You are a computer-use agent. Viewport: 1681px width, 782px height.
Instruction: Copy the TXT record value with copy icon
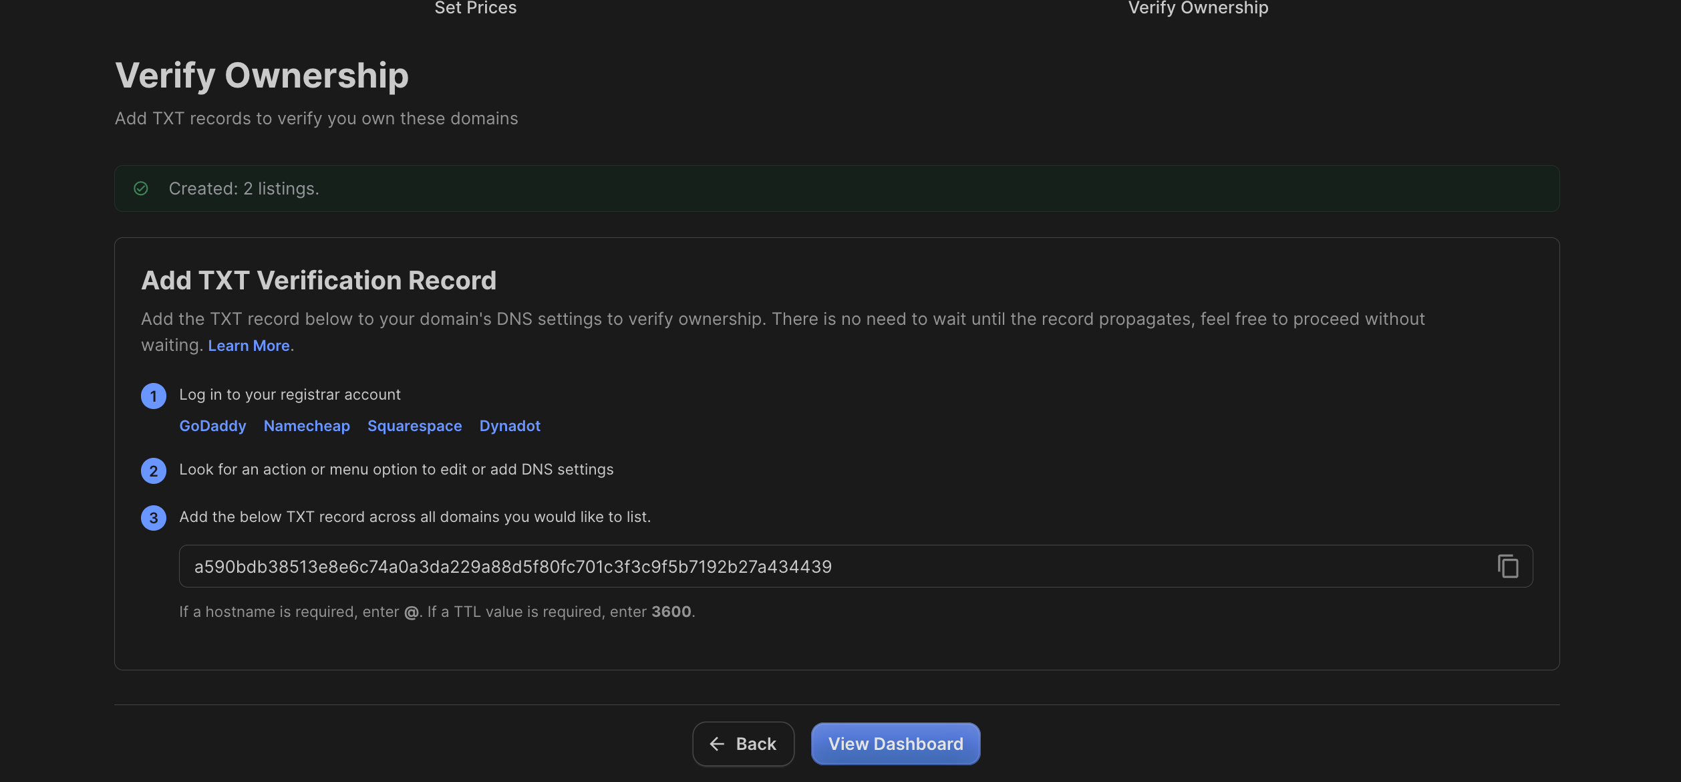tap(1507, 566)
